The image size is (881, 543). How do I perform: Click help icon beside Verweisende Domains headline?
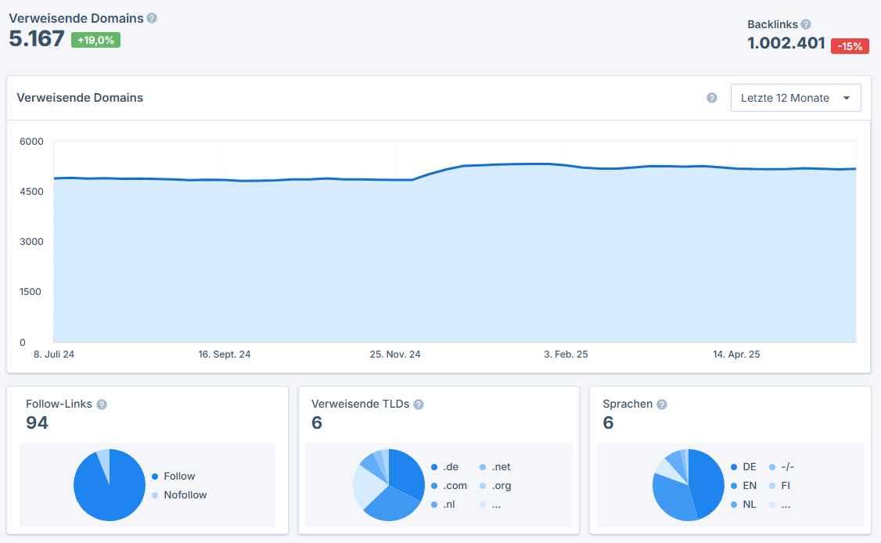tap(152, 18)
